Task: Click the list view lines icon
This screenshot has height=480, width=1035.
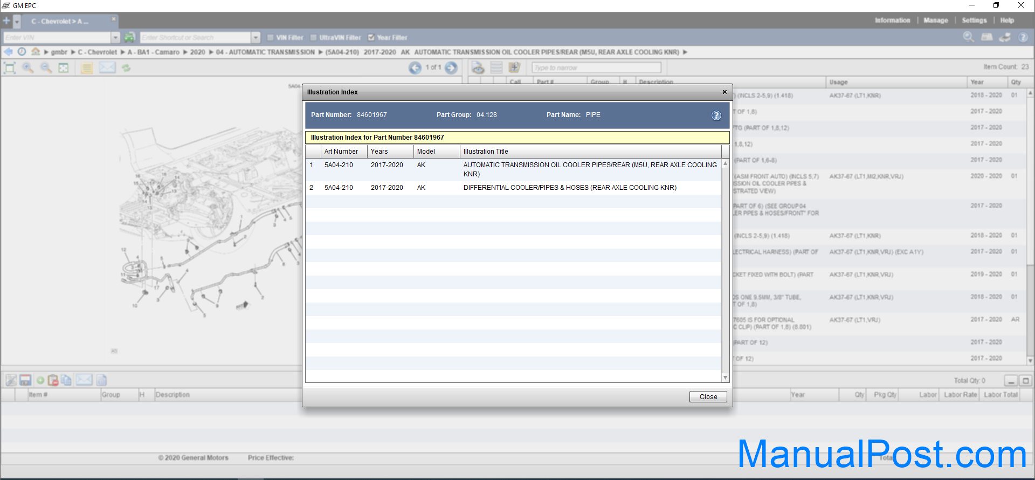Action: (x=496, y=67)
